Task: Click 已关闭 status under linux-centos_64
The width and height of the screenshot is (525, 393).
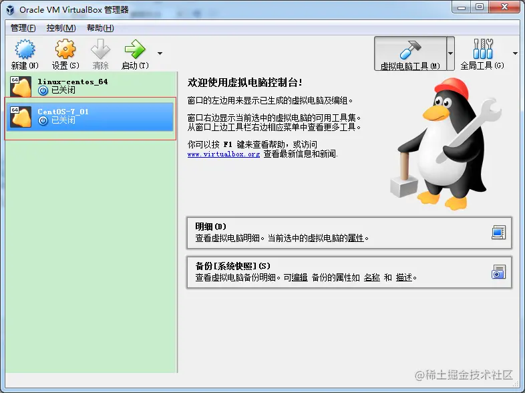Action: pos(63,90)
